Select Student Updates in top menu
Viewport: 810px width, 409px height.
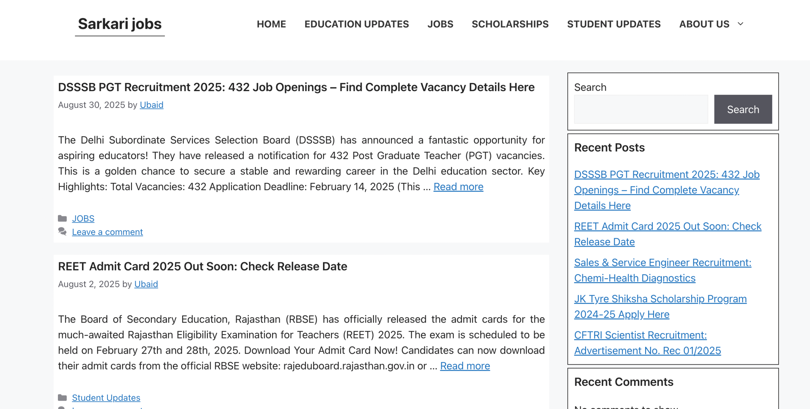tap(614, 24)
